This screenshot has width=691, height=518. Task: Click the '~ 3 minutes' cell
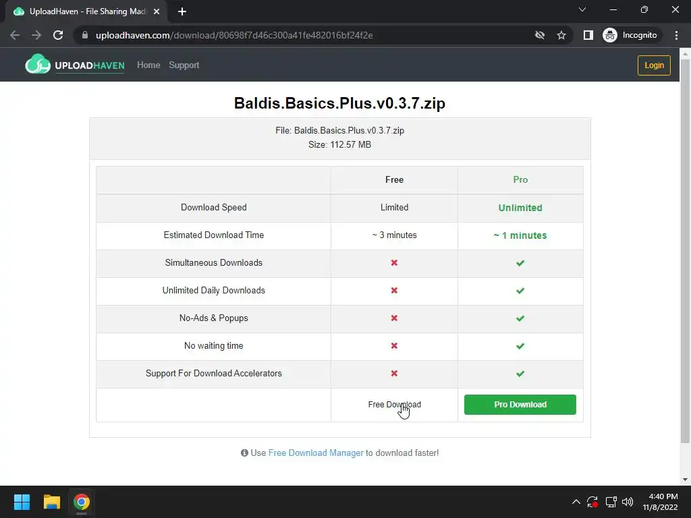tap(394, 235)
